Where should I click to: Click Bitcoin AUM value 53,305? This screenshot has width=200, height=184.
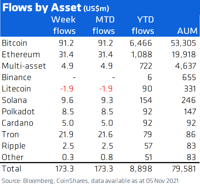pos(183,43)
